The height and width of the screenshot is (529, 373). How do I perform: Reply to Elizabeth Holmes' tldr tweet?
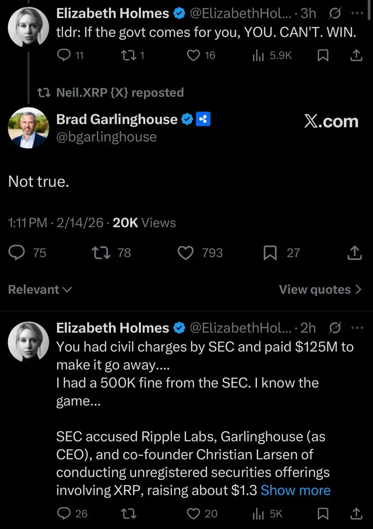(71, 55)
